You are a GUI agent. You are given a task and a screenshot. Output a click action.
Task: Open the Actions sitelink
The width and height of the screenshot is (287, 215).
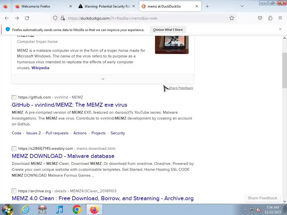[80, 133]
